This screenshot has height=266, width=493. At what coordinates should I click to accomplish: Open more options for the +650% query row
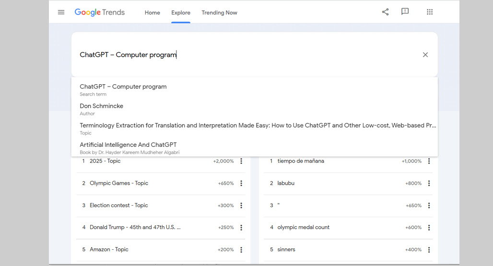click(429, 205)
